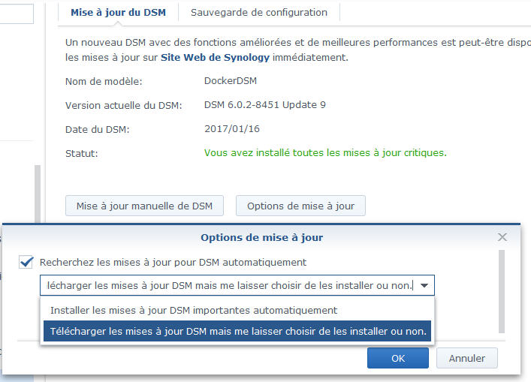Click the Options de mise à jour dialog title
The height and width of the screenshot is (382, 531).
(x=262, y=237)
